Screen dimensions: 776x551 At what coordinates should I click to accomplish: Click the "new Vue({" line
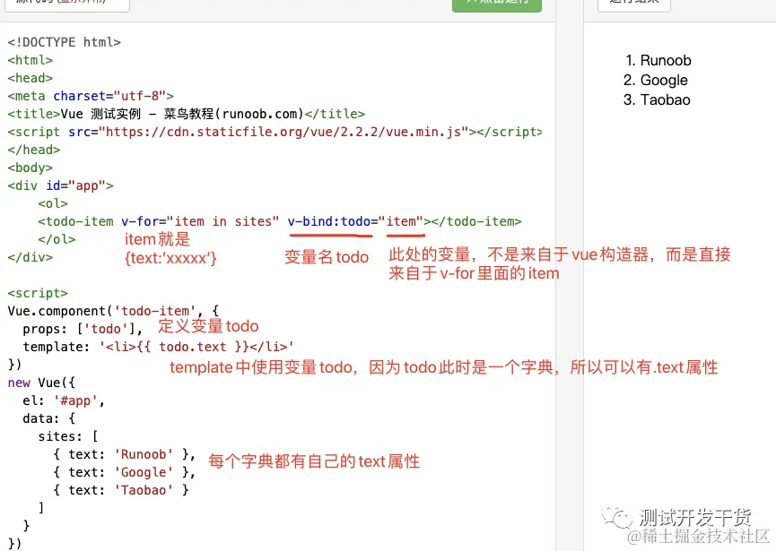click(41, 383)
